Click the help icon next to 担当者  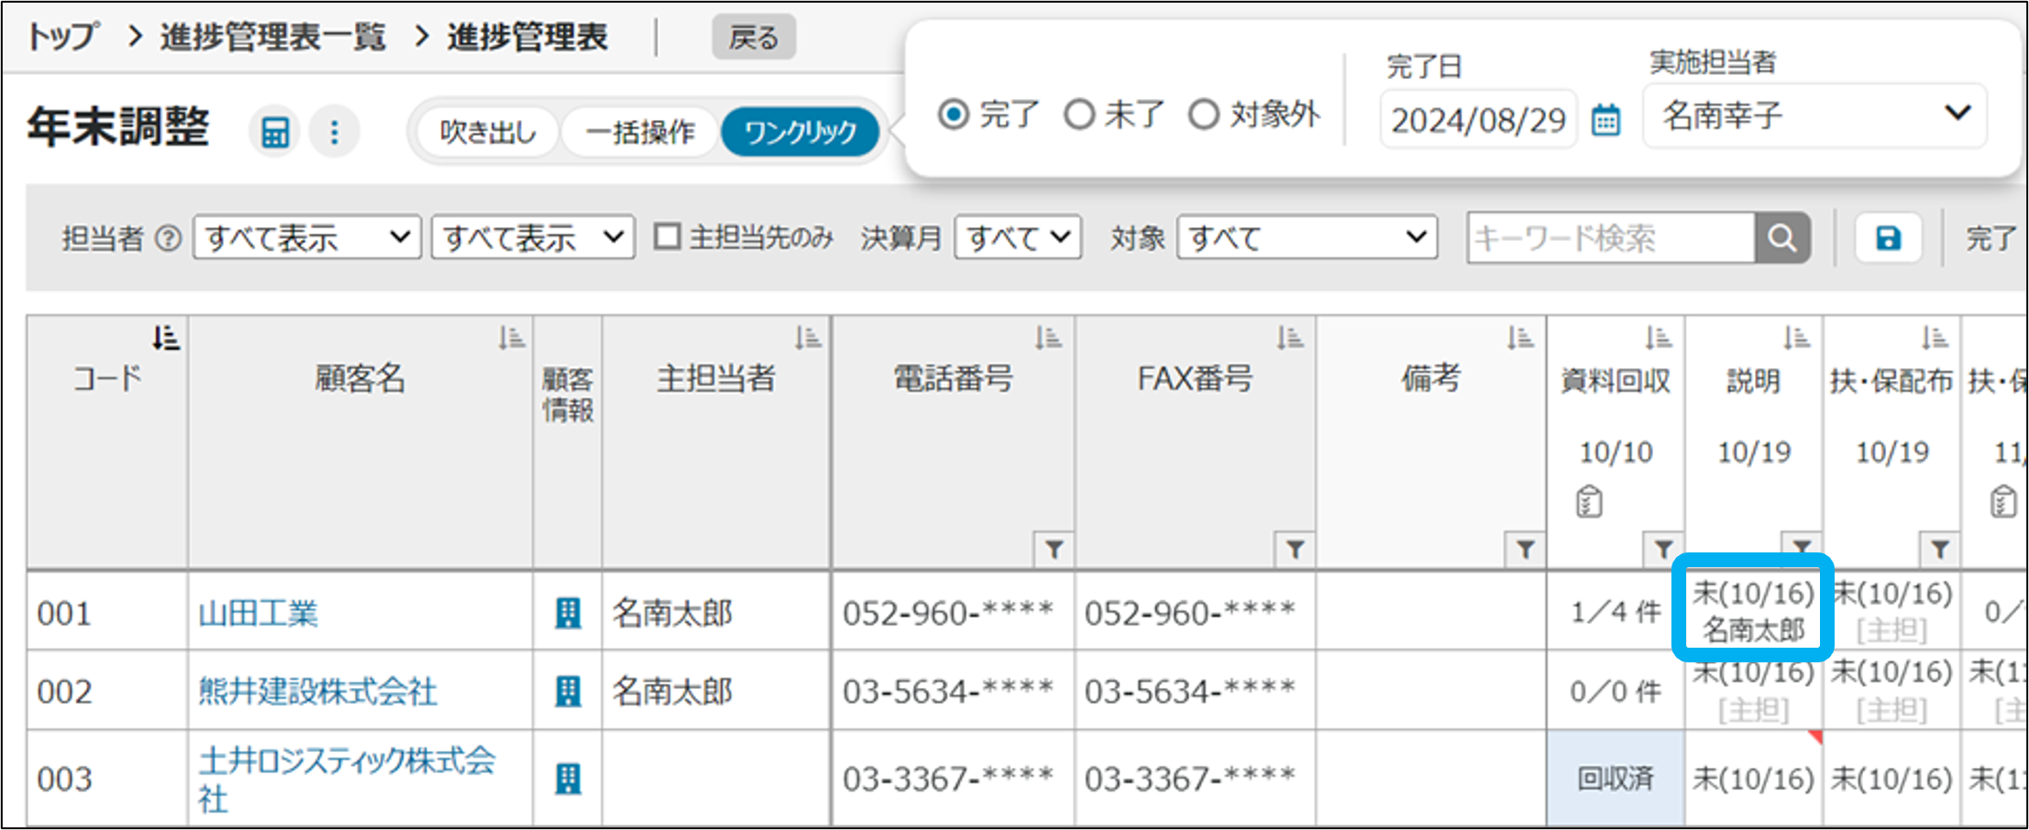tap(168, 239)
